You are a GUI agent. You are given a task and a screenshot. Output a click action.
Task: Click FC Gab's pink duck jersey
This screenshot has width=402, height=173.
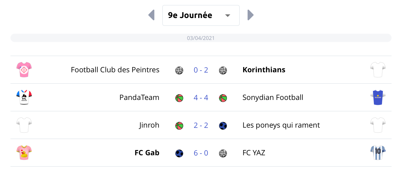click(24, 153)
